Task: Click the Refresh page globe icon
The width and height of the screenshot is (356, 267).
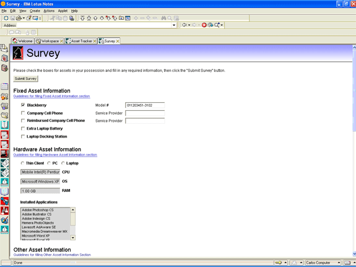Action: point(211,25)
